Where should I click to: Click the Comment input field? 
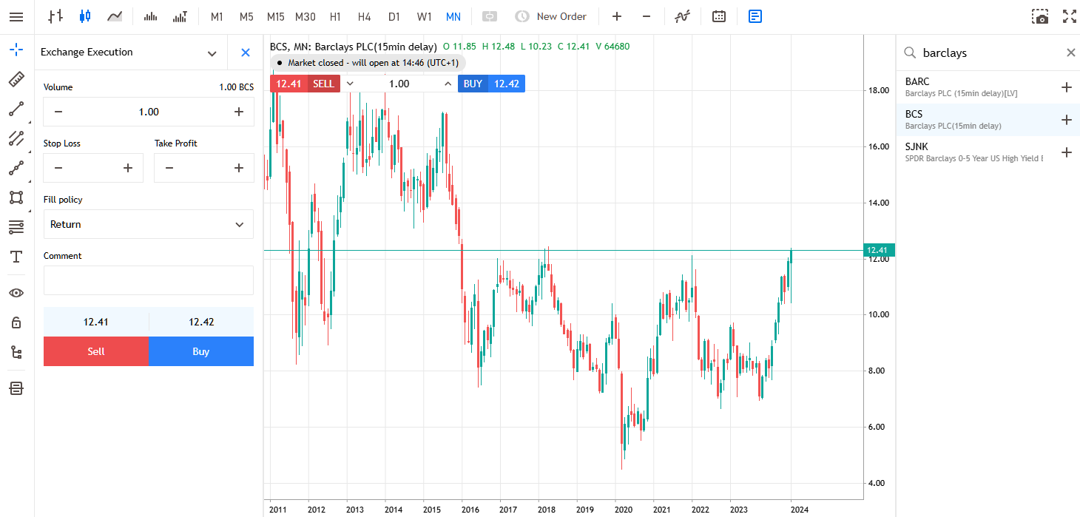point(149,280)
